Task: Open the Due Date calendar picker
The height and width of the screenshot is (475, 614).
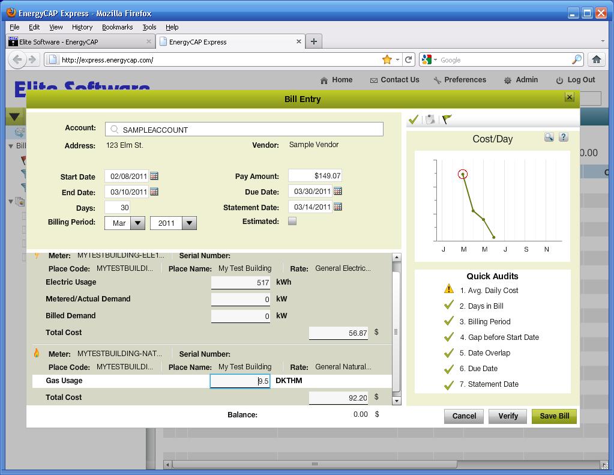Action: [339, 191]
